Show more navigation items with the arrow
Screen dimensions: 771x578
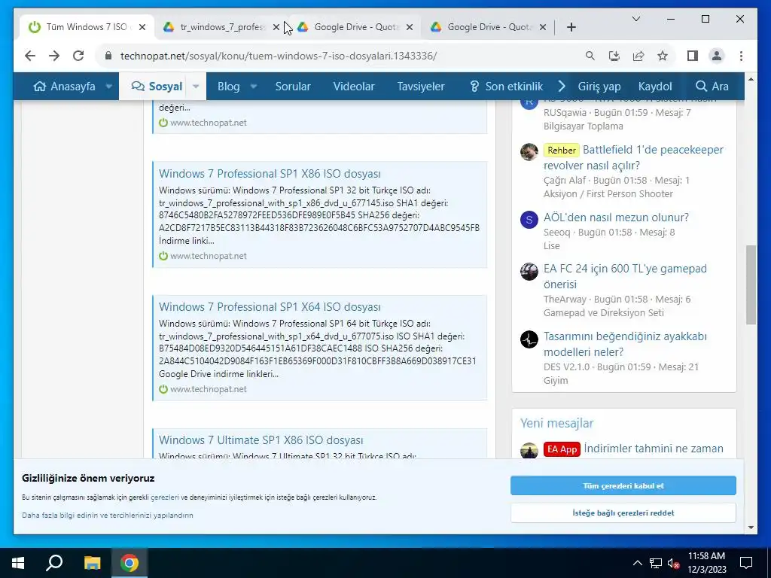pyautogui.click(x=562, y=87)
